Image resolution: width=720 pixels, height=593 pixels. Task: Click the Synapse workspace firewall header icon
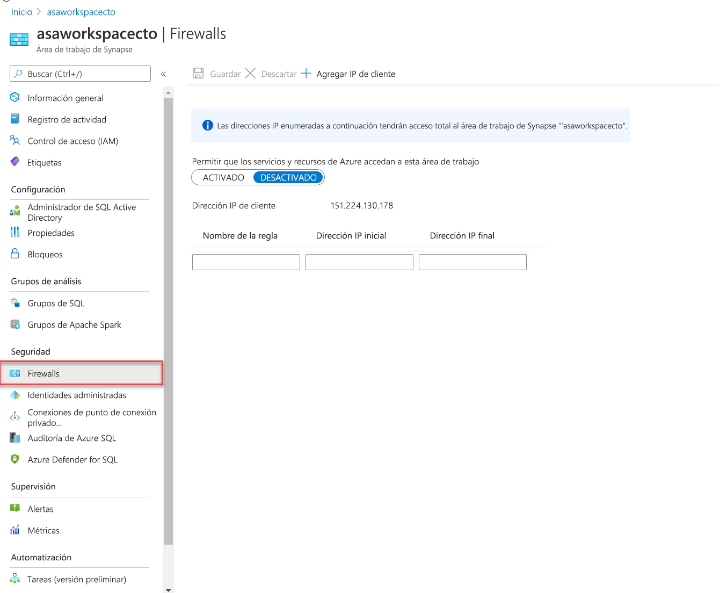(19, 40)
